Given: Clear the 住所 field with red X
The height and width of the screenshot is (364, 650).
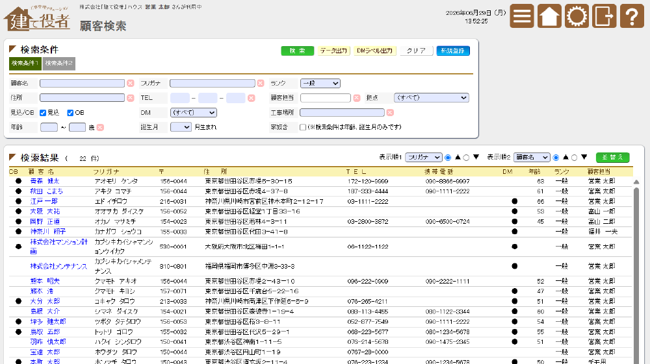Looking at the screenshot, I should click(x=131, y=97).
